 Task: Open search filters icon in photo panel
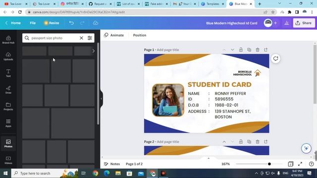tap(90, 38)
